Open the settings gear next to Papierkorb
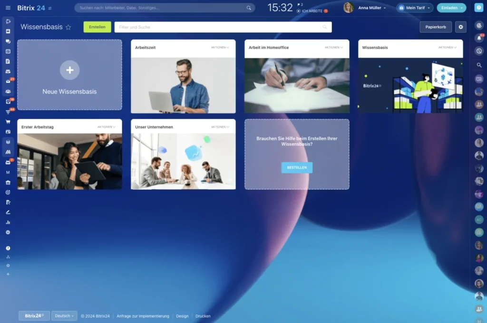 click(x=460, y=27)
